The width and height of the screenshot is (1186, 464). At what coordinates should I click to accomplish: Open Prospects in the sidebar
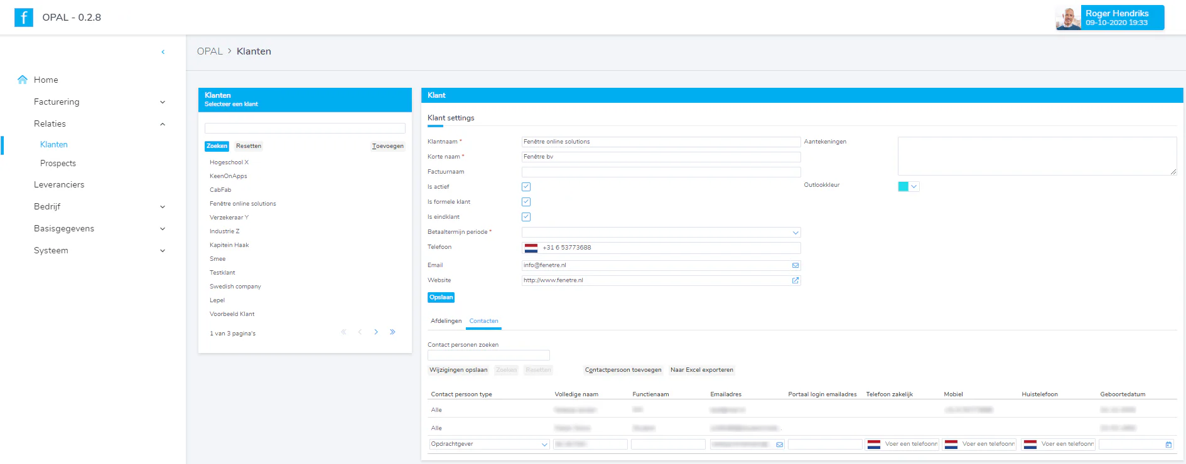point(58,163)
